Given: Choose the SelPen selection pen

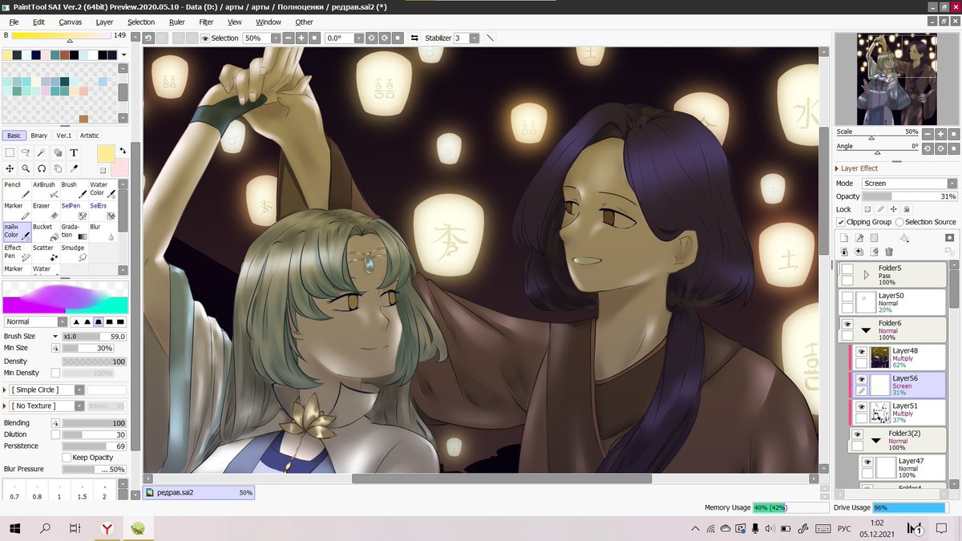Looking at the screenshot, I should pyautogui.click(x=75, y=210).
